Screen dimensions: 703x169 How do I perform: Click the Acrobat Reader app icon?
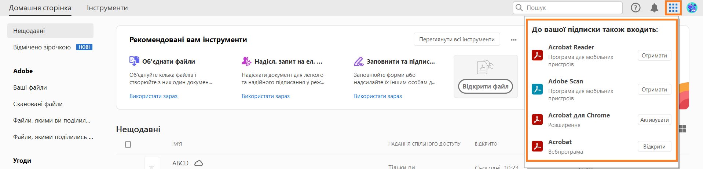[x=537, y=55]
